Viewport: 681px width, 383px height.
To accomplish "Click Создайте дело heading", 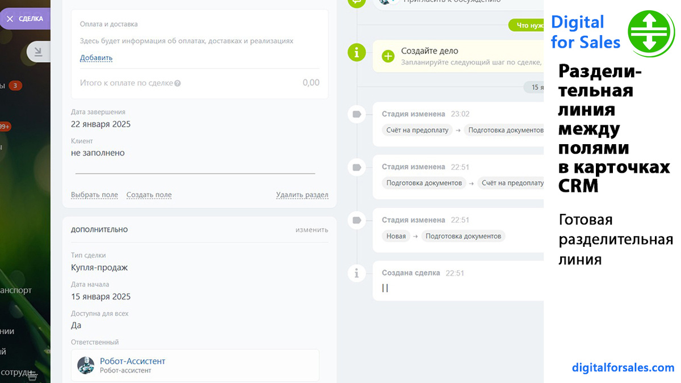I will pyautogui.click(x=430, y=51).
